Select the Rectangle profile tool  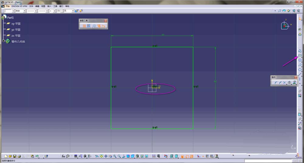[x=300, y=55]
